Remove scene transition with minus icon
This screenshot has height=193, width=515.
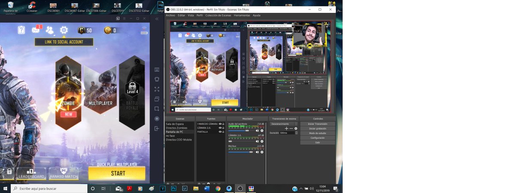291,129
